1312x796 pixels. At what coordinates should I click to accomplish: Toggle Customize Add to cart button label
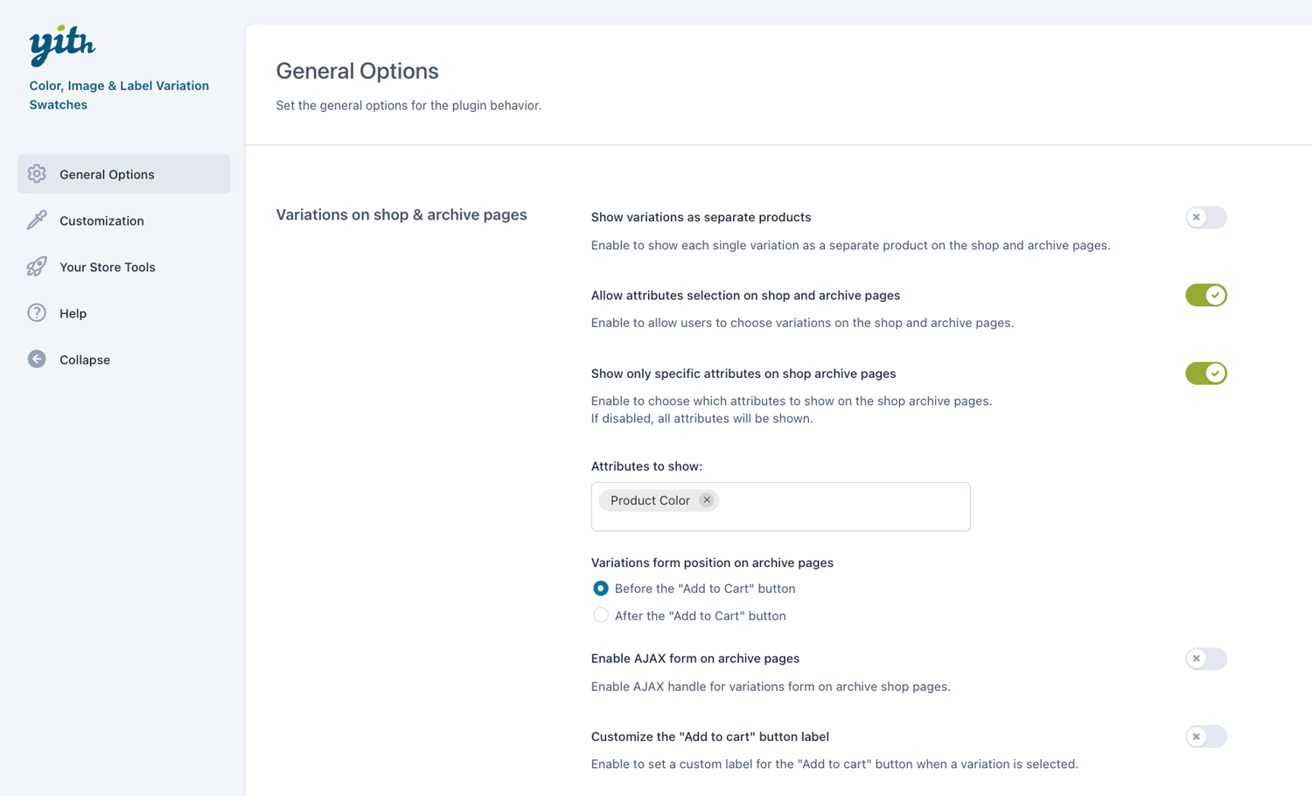pos(1205,737)
